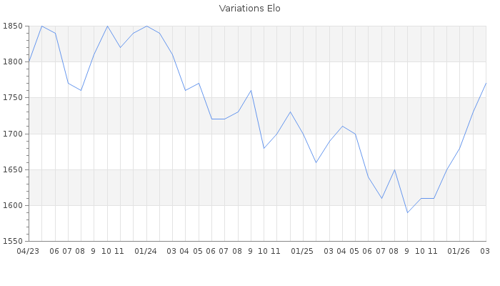This screenshot has width=500, height=286.
Task: Click the 1730 peak just before 01/25
Action: (x=290, y=112)
